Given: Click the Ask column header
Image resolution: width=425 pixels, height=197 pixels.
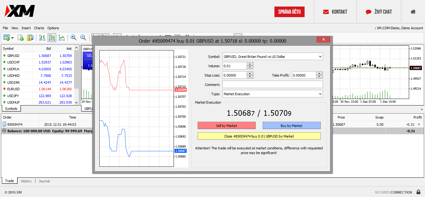Looking at the screenshot, I should click(x=63, y=49).
